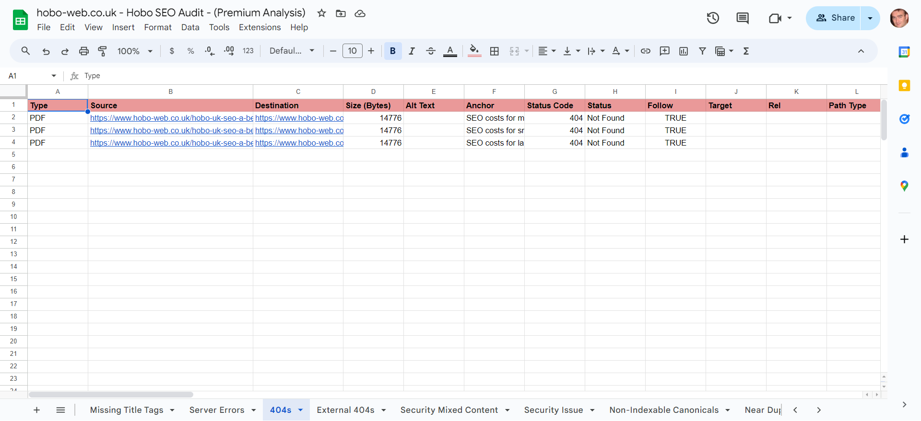Toggle italic formatting
This screenshot has width=921, height=421.
coord(412,51)
